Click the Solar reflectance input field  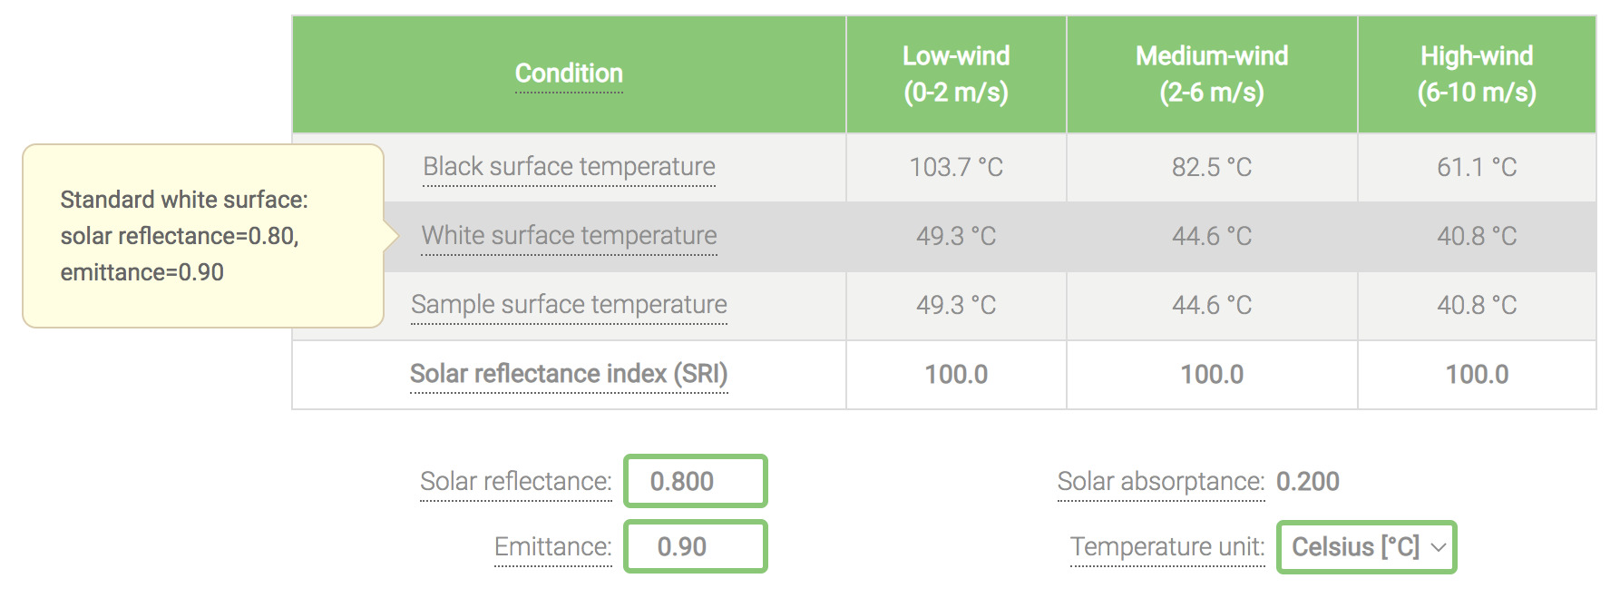pyautogui.click(x=695, y=481)
